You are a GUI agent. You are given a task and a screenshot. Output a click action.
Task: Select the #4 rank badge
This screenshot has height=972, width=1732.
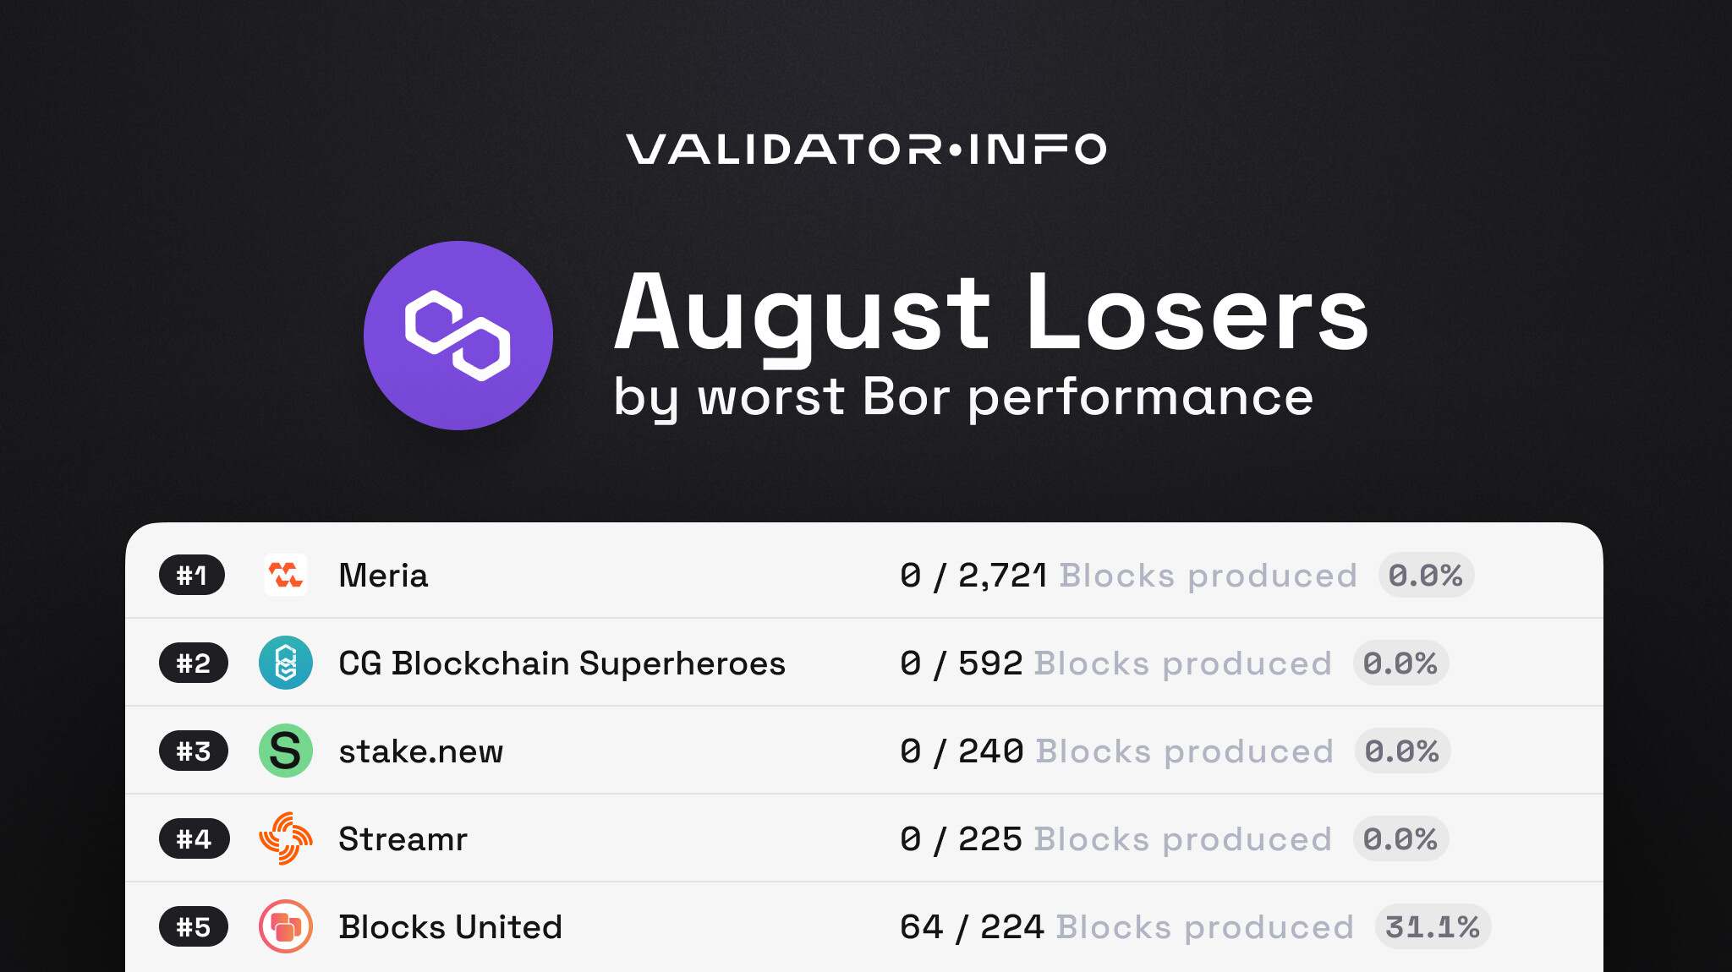pos(194,838)
